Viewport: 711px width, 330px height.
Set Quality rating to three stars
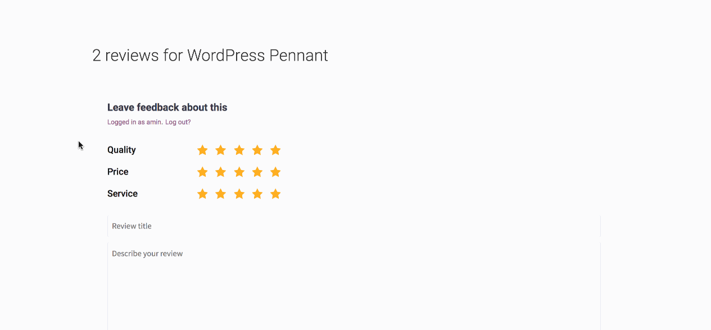coord(239,150)
